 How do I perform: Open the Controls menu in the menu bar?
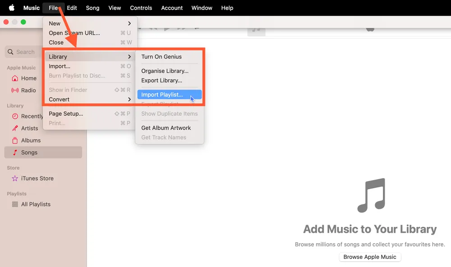click(141, 8)
